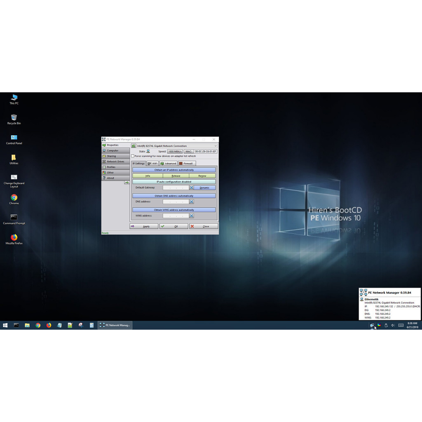
Task: Switch to the WiFi tab
Action: click(152, 164)
